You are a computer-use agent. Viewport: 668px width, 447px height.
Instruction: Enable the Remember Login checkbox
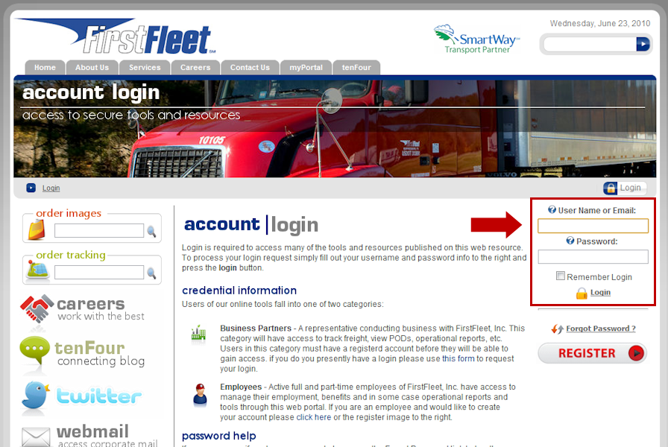[560, 276]
